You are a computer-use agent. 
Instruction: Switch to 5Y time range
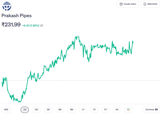tap(106, 110)
